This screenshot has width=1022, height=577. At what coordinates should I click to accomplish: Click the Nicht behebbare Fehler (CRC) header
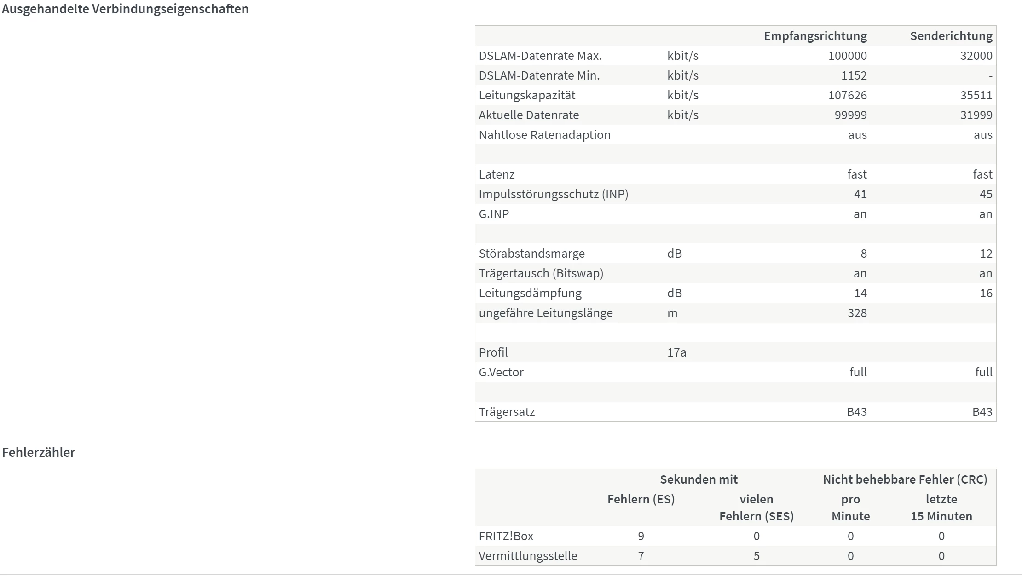point(905,479)
